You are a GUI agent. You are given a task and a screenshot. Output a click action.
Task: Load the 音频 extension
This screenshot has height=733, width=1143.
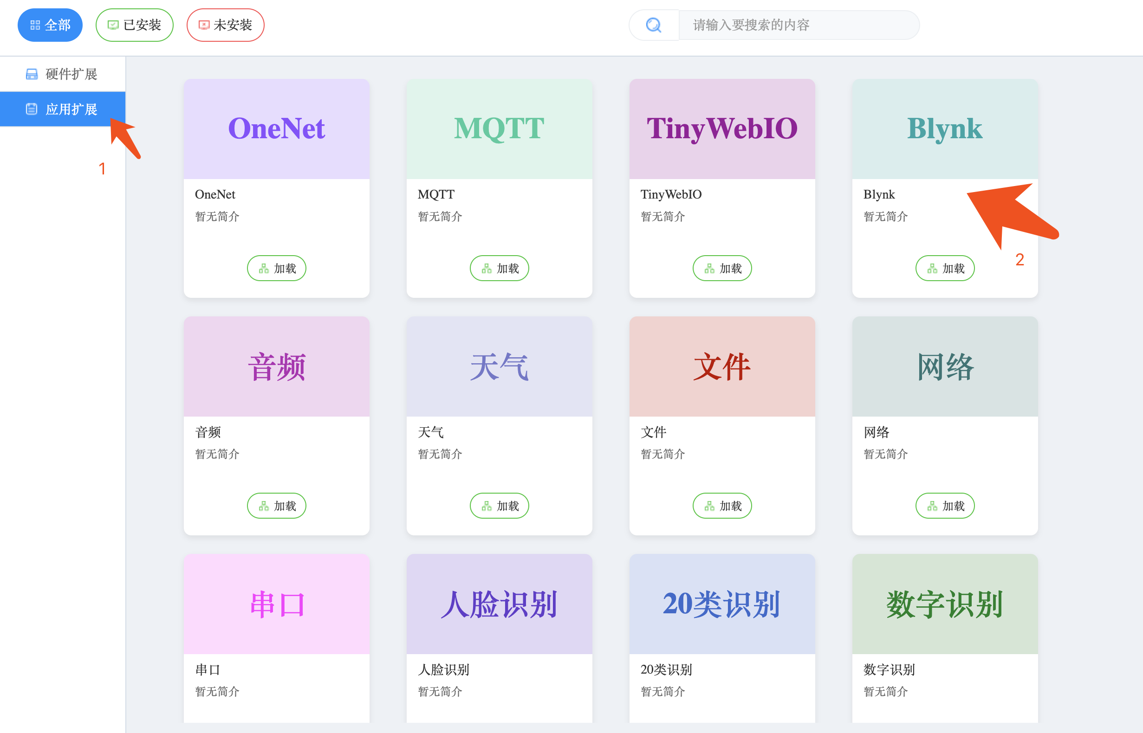[x=277, y=506]
